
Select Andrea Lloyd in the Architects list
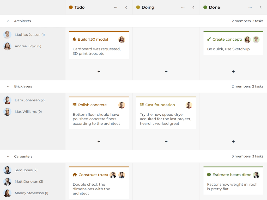click(x=28, y=46)
